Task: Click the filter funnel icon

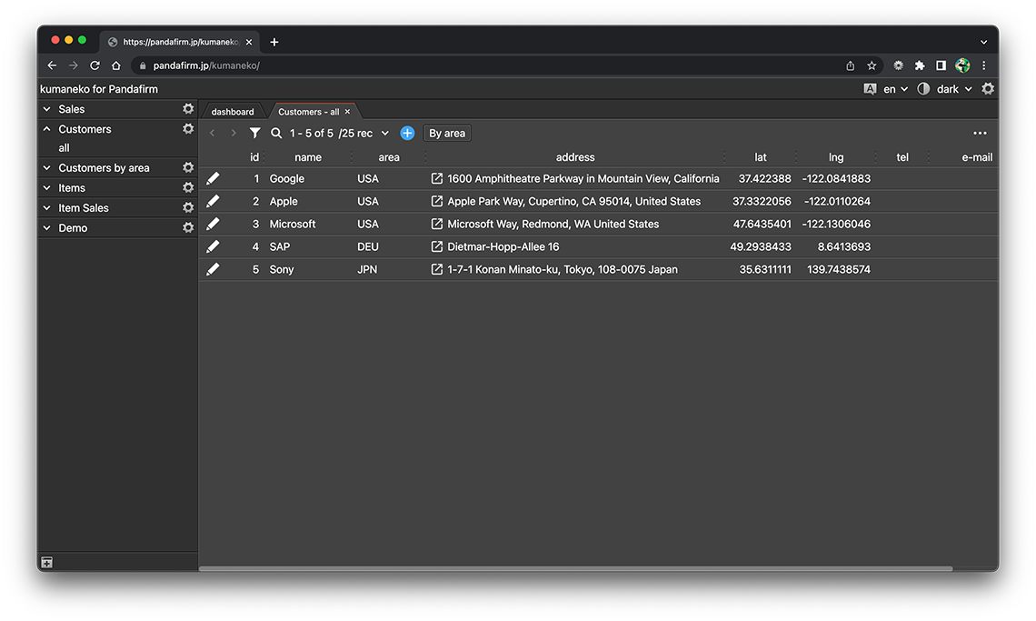Action: pyautogui.click(x=255, y=133)
